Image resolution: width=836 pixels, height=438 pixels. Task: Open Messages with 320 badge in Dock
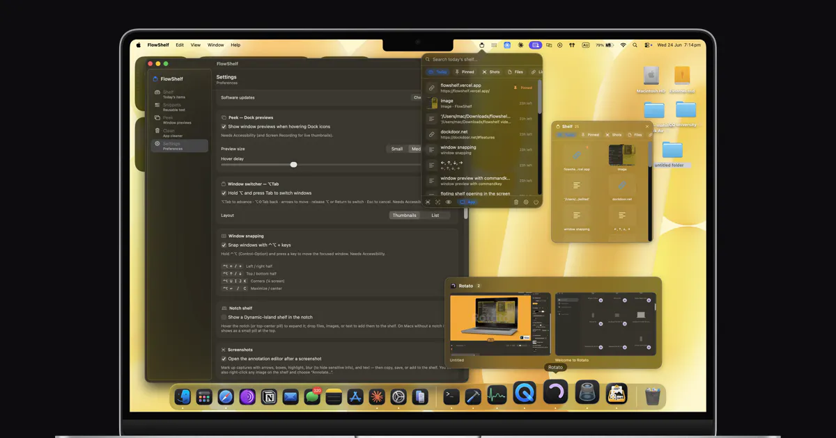(x=312, y=396)
